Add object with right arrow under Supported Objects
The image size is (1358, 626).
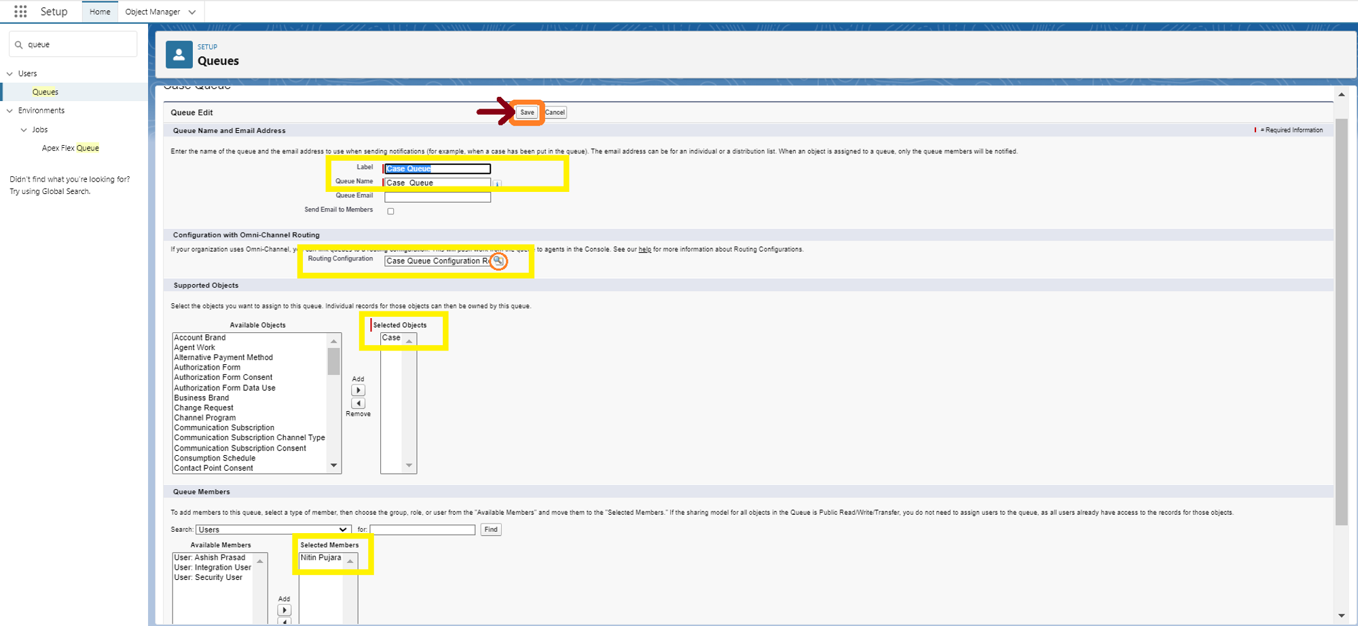tap(358, 390)
